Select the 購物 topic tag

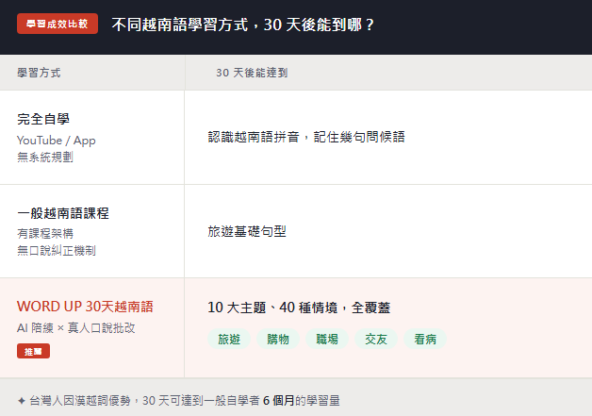(278, 339)
